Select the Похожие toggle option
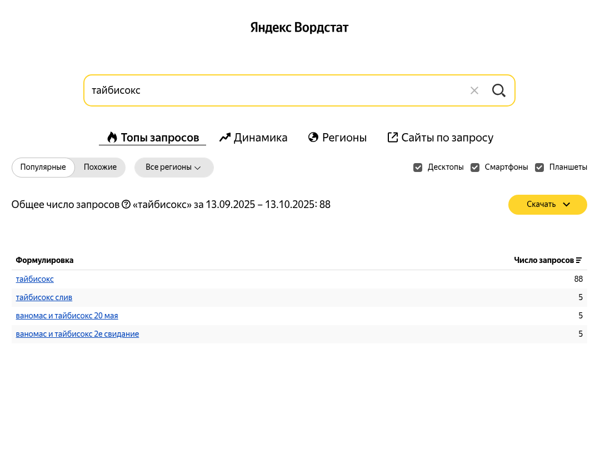This screenshot has height=466, width=600. [100, 168]
